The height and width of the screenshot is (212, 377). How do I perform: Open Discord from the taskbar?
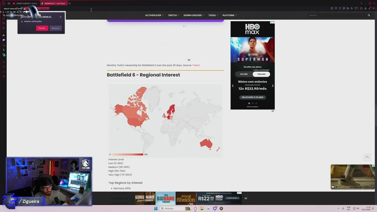tap(215, 208)
